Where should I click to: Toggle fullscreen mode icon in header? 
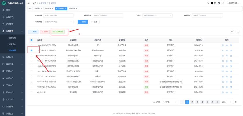coord(215,3)
